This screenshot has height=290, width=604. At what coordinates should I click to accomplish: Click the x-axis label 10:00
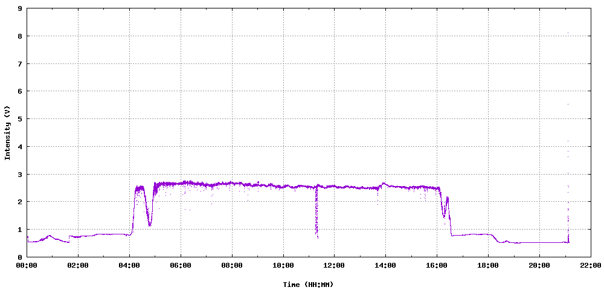coord(283,266)
